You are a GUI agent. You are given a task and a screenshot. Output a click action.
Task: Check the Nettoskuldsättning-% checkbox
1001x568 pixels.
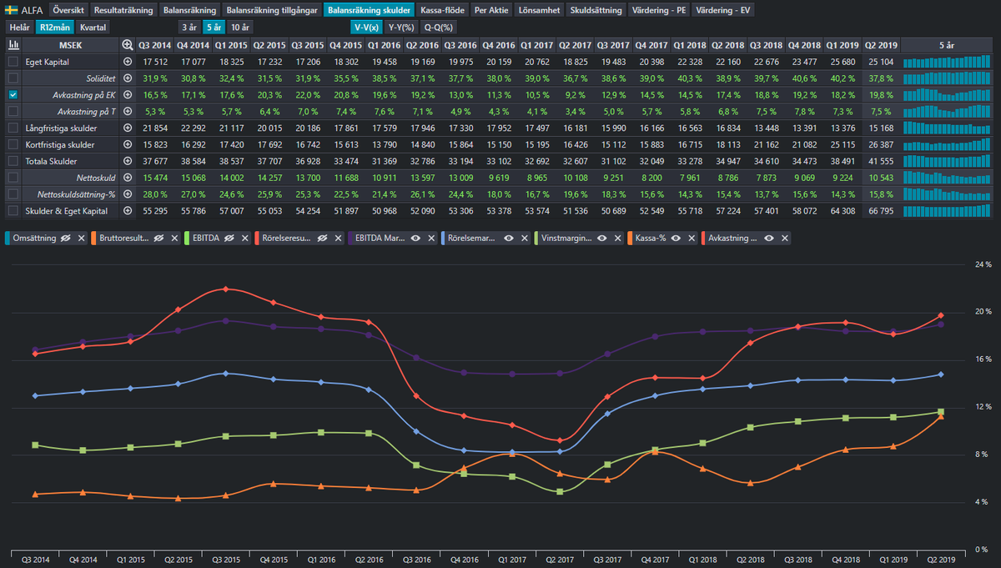click(x=13, y=194)
